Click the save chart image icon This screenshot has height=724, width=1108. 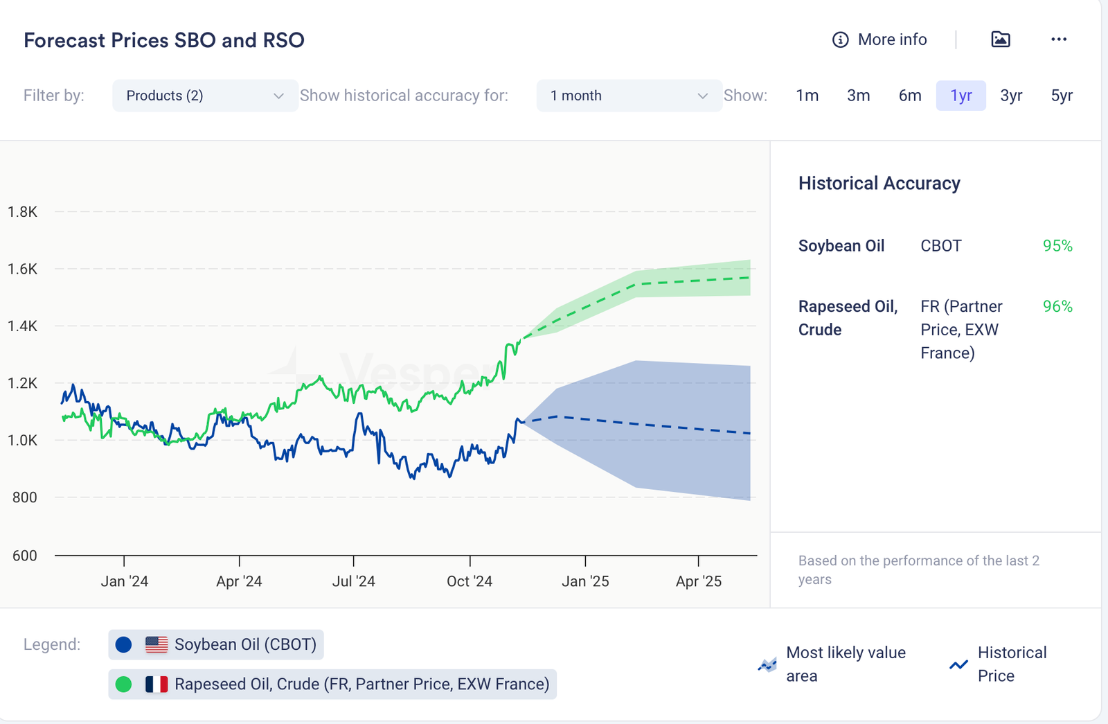[1000, 39]
